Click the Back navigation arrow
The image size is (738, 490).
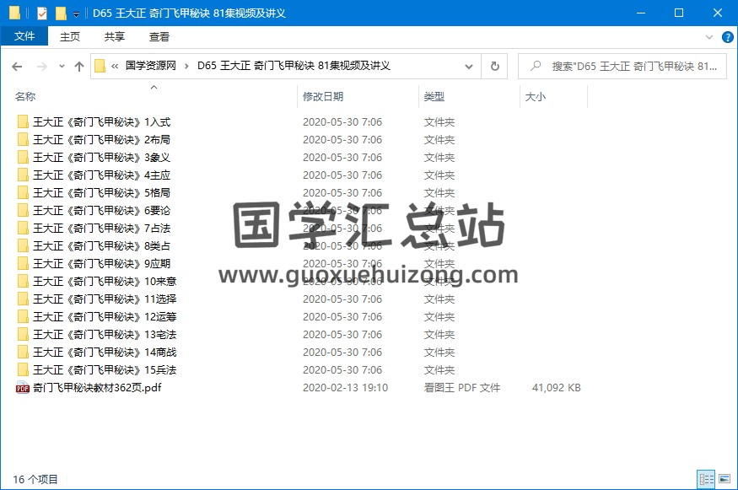point(17,67)
